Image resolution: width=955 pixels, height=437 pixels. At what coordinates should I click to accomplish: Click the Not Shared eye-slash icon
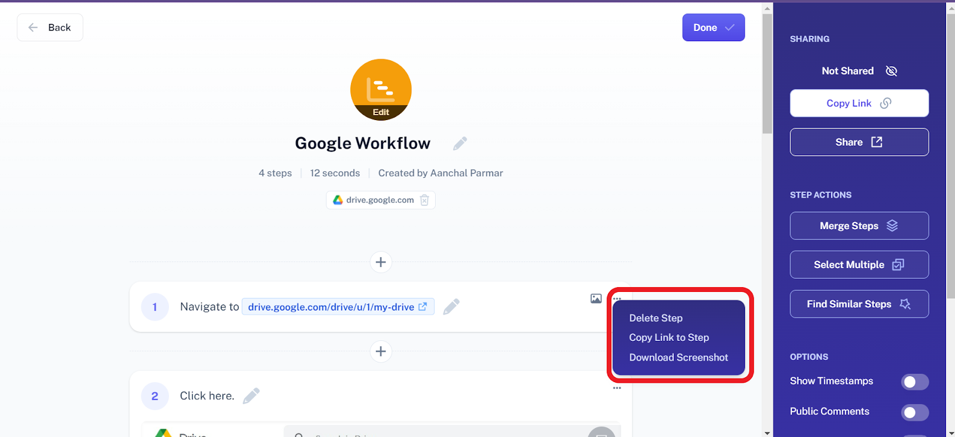point(891,71)
